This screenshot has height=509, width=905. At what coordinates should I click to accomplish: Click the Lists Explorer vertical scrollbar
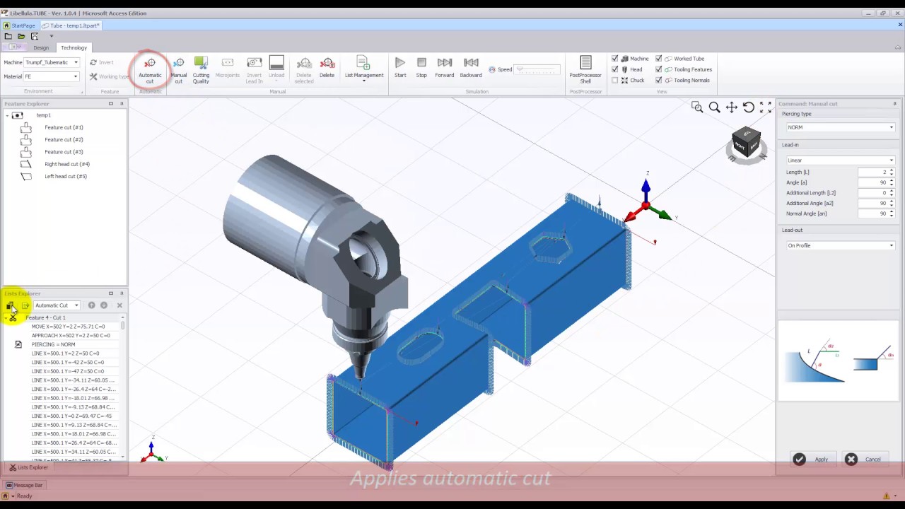(123, 389)
